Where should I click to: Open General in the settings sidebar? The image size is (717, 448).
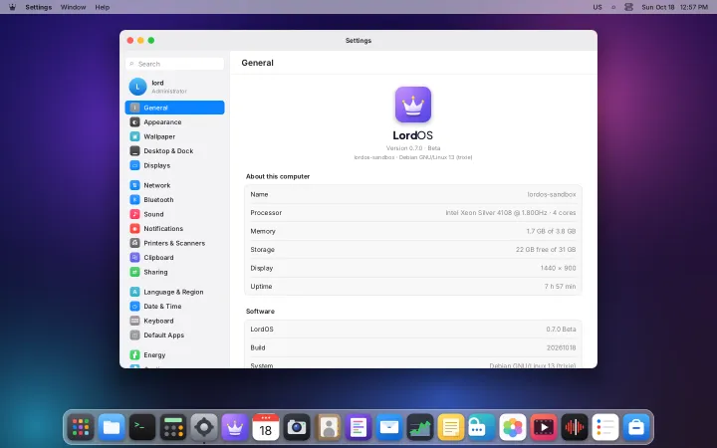tap(174, 108)
